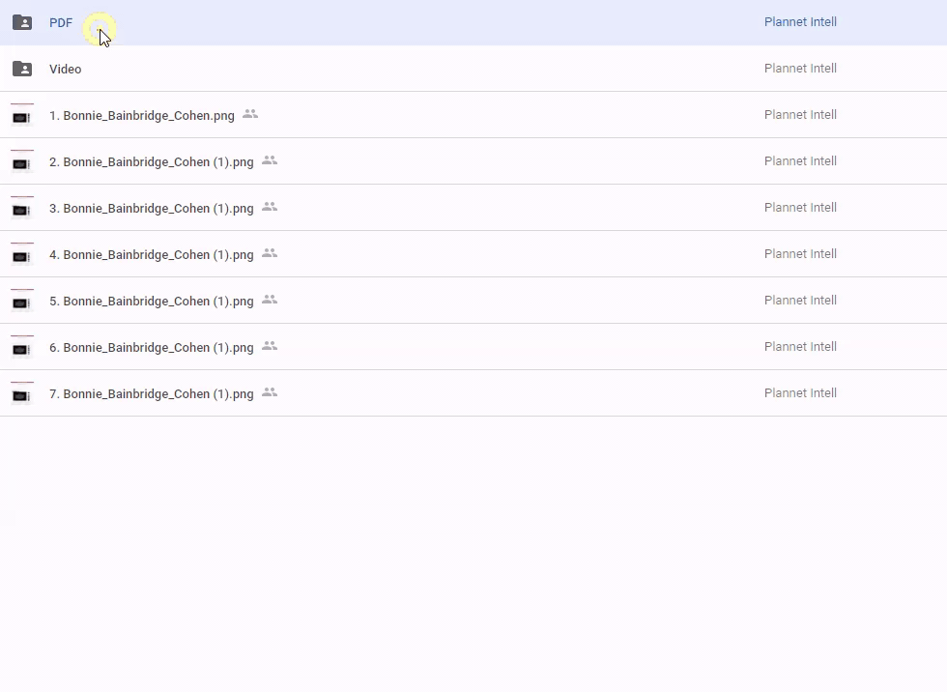Screen dimensions: 947x692
Task: Click shared people icon on file 3 row
Action: [270, 207]
